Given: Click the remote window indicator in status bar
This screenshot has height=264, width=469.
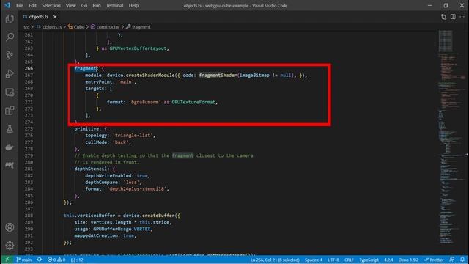Looking at the screenshot, I should [7, 260].
